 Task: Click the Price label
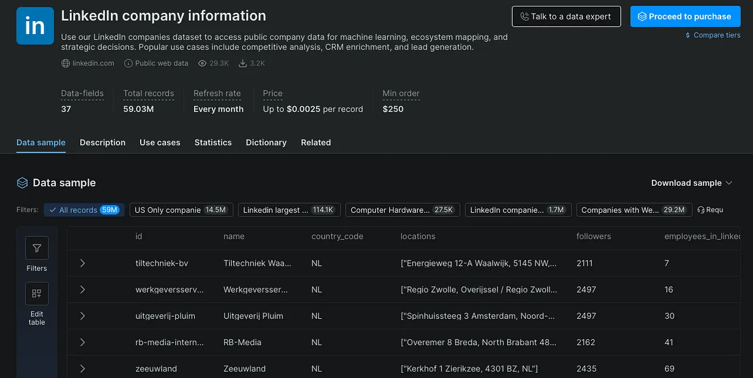[x=273, y=93]
